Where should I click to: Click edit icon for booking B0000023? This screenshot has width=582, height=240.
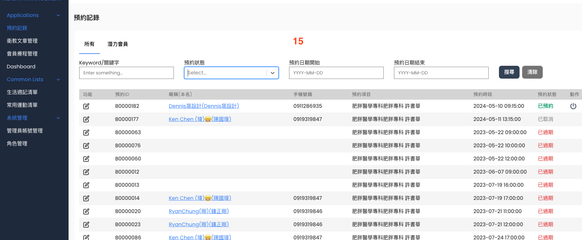(x=86, y=225)
